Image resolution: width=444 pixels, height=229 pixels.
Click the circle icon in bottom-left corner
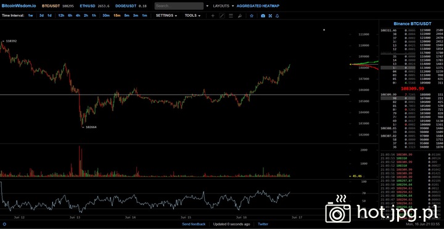tap(4, 224)
